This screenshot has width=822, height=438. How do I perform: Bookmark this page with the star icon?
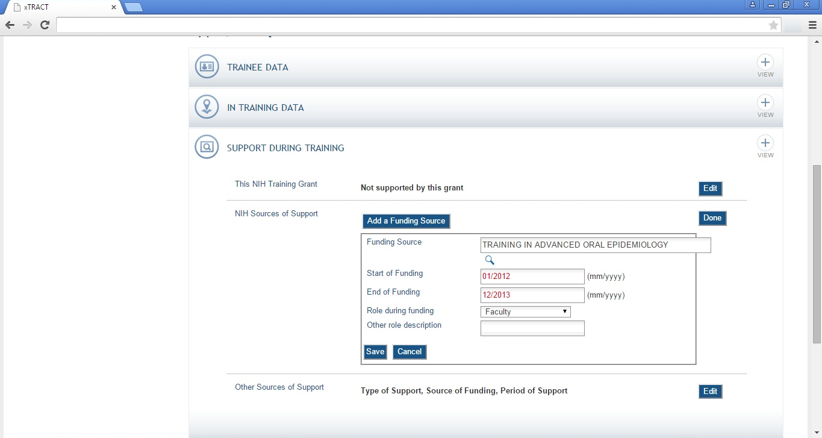click(773, 25)
